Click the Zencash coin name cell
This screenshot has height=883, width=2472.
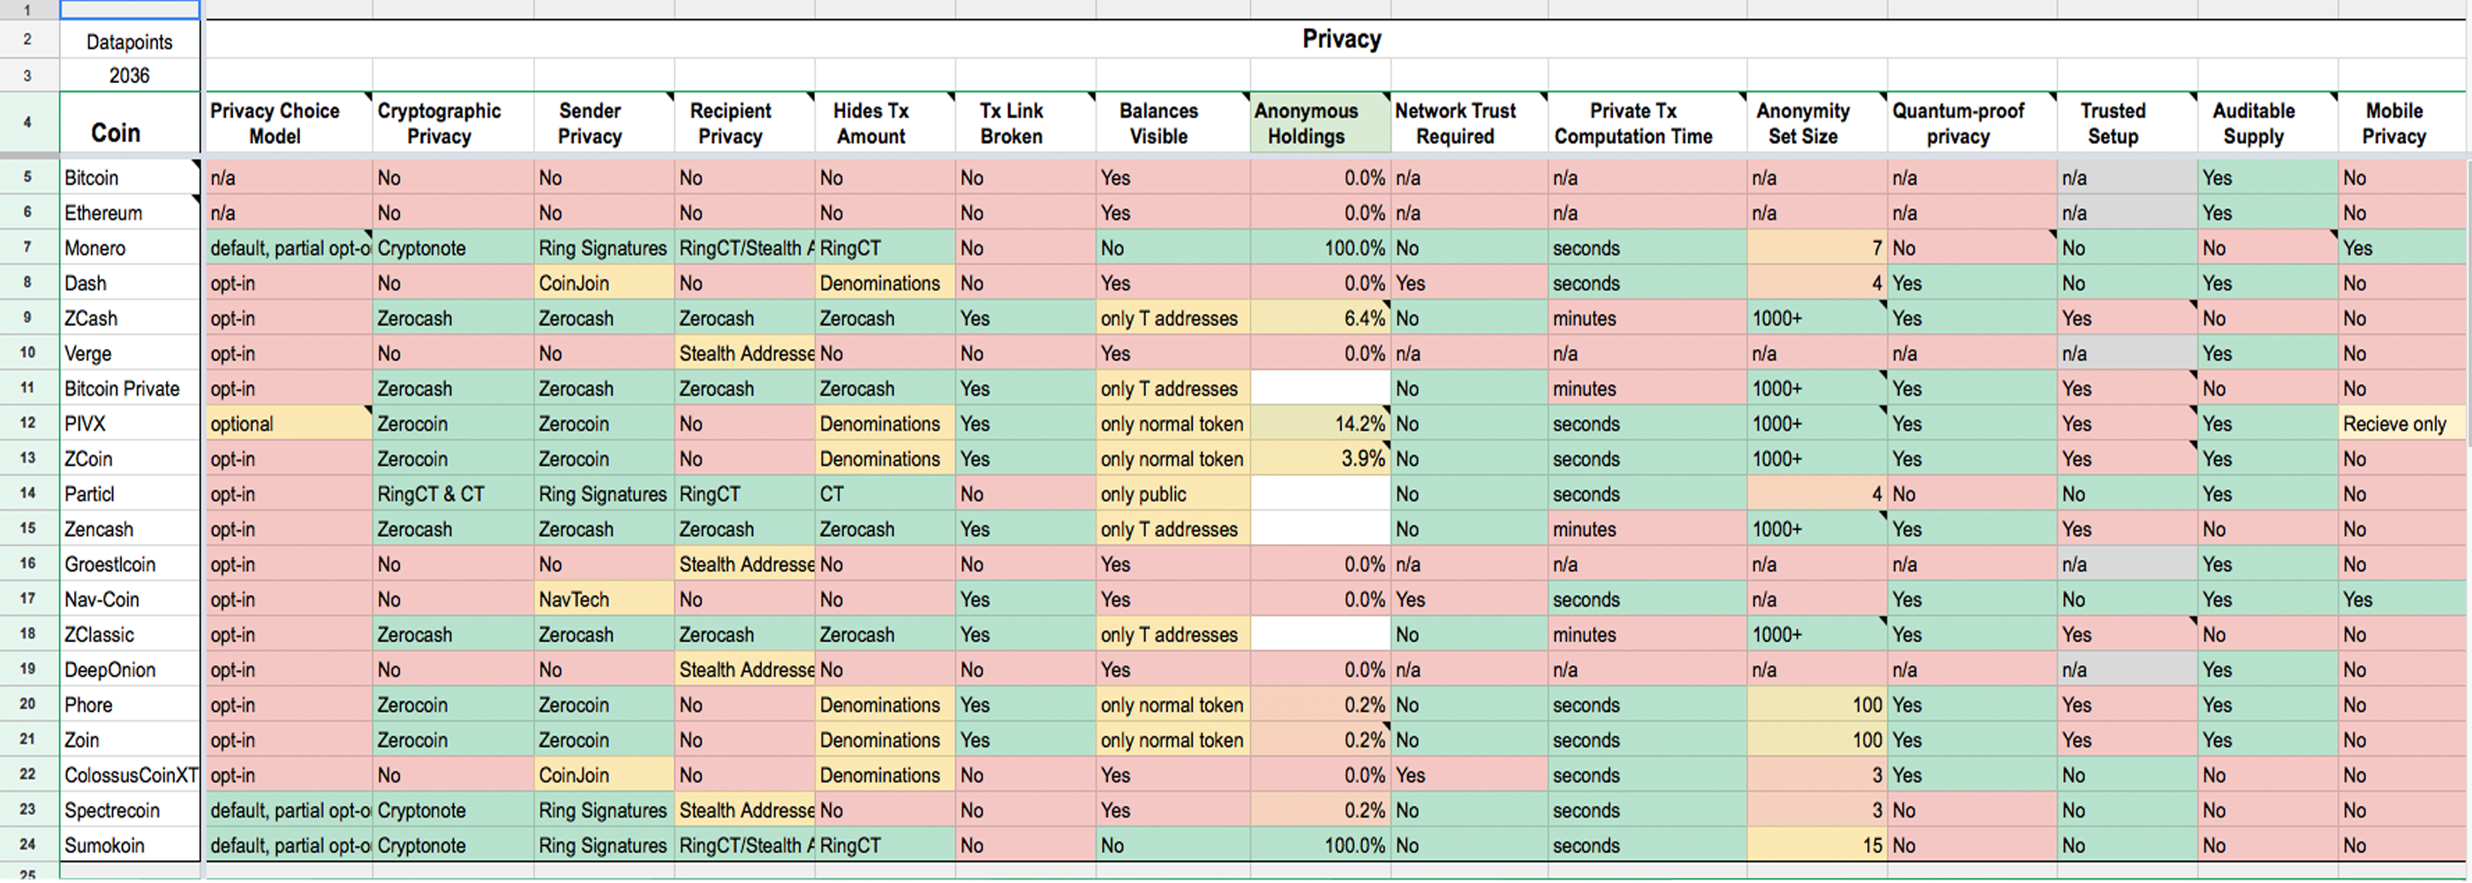pos(130,529)
